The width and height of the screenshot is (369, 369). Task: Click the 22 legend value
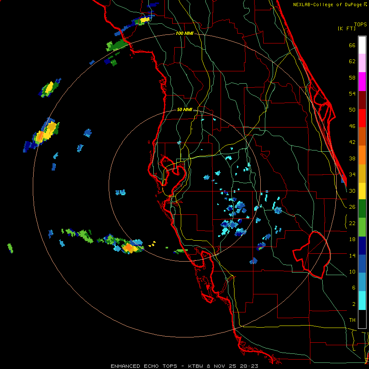(352, 223)
